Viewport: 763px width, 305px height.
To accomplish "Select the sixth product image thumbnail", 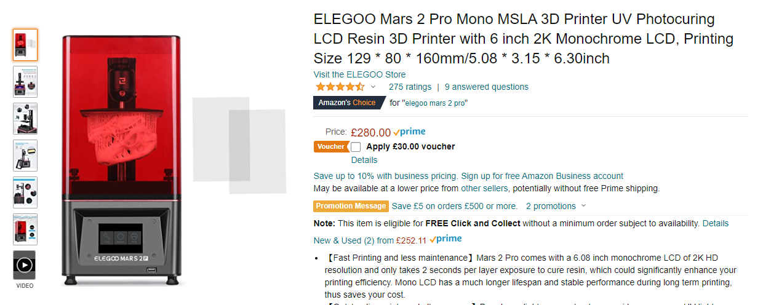I will (25, 229).
